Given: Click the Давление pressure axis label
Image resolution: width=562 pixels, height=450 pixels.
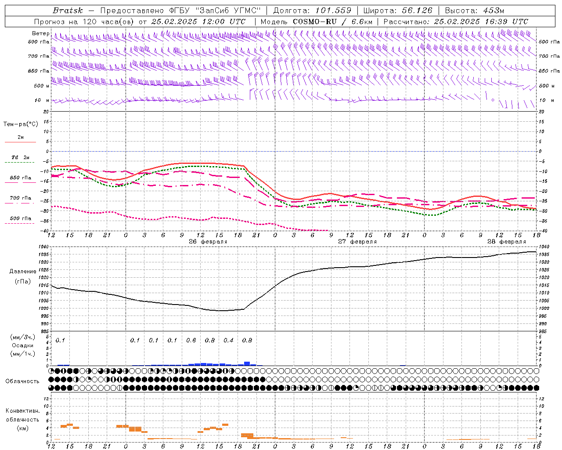Looking at the screenshot, I should (x=23, y=272).
